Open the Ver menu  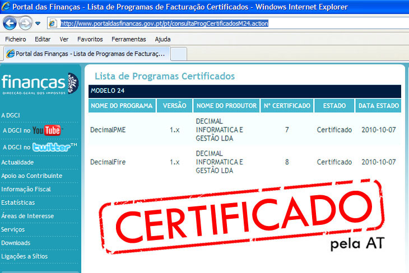pyautogui.click(x=64, y=39)
